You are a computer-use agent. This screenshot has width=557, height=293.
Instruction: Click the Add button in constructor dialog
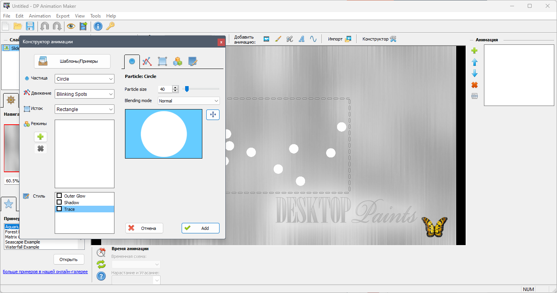[200, 228]
